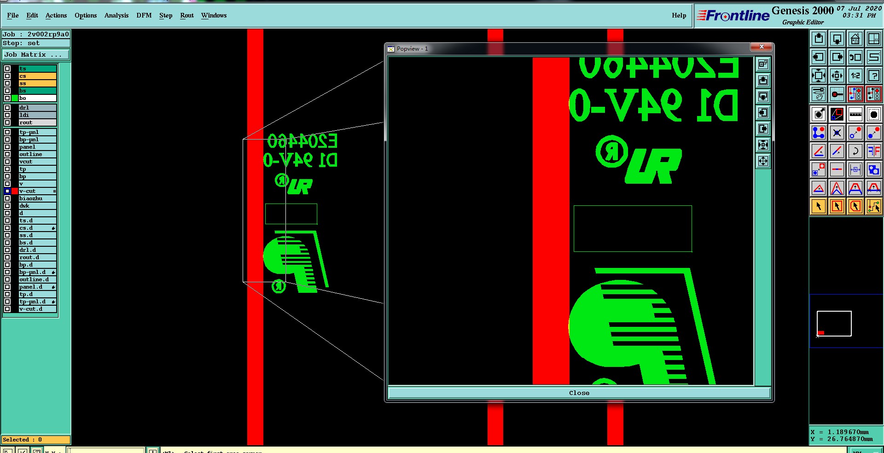
Task: Open the Windows menu
Action: [214, 15]
